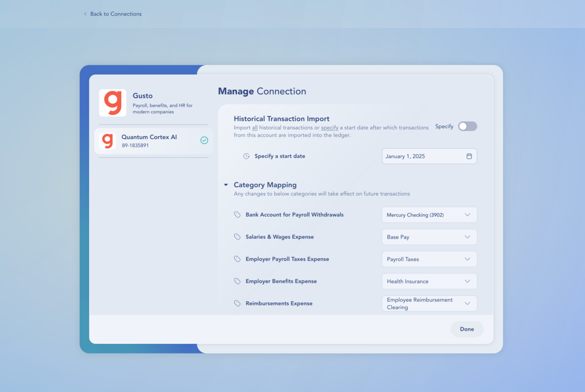The image size is (585, 392).
Task: Click 'Employer Payroll Taxes Expense' label text
Action: click(287, 259)
